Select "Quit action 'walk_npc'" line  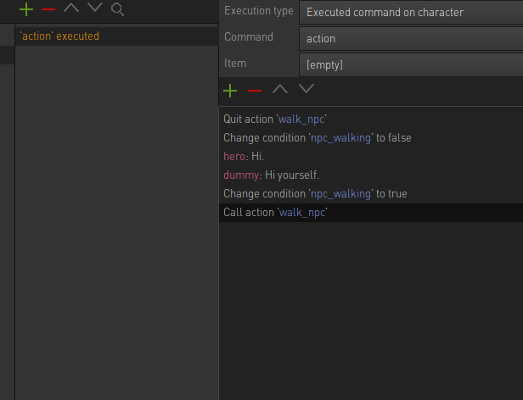371,119
